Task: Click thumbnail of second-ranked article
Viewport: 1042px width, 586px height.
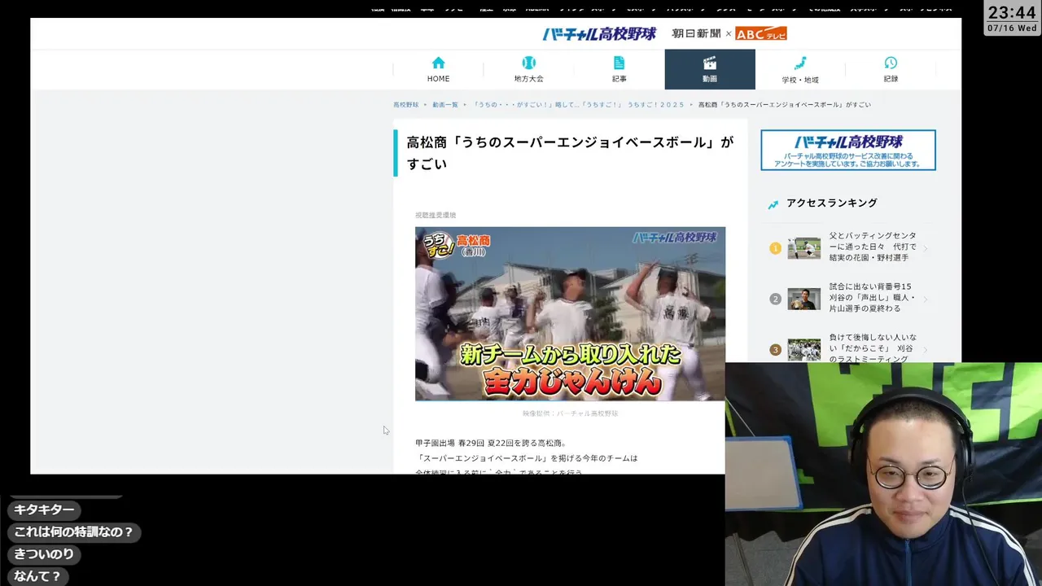Action: (x=803, y=299)
